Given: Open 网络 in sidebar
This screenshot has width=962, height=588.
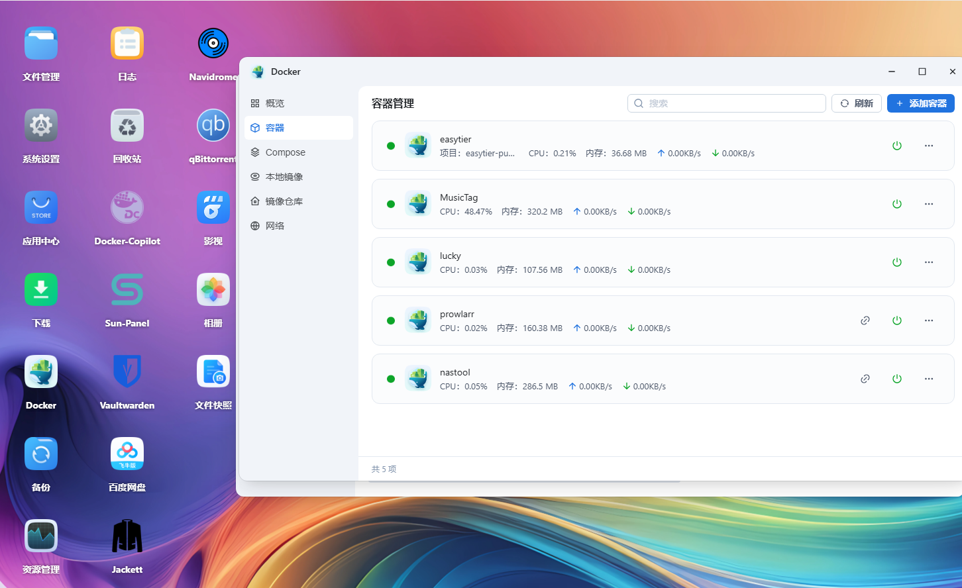Looking at the screenshot, I should 299,226.
